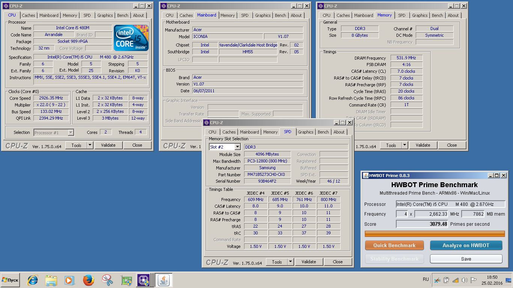
Task: Click Validate in the Memory window
Action: coord(423,145)
